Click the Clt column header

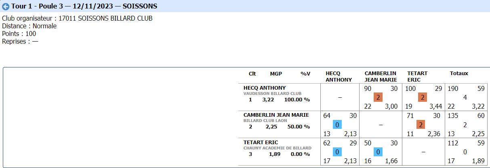point(252,74)
